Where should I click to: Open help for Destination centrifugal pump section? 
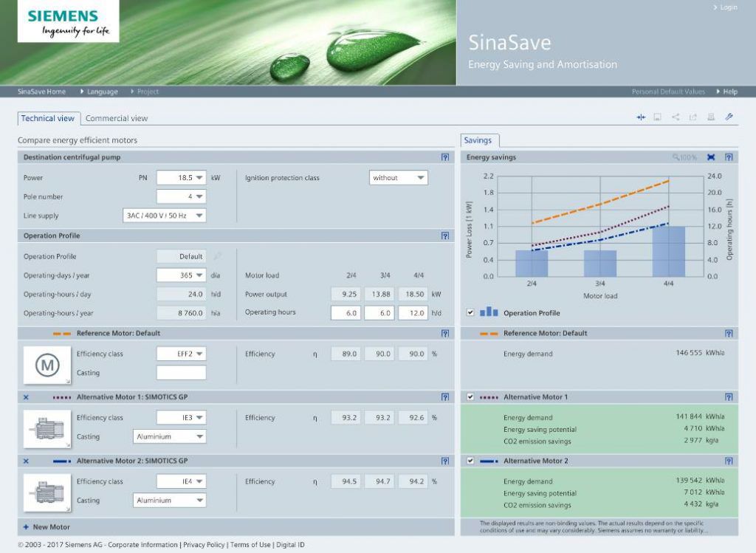click(x=445, y=157)
